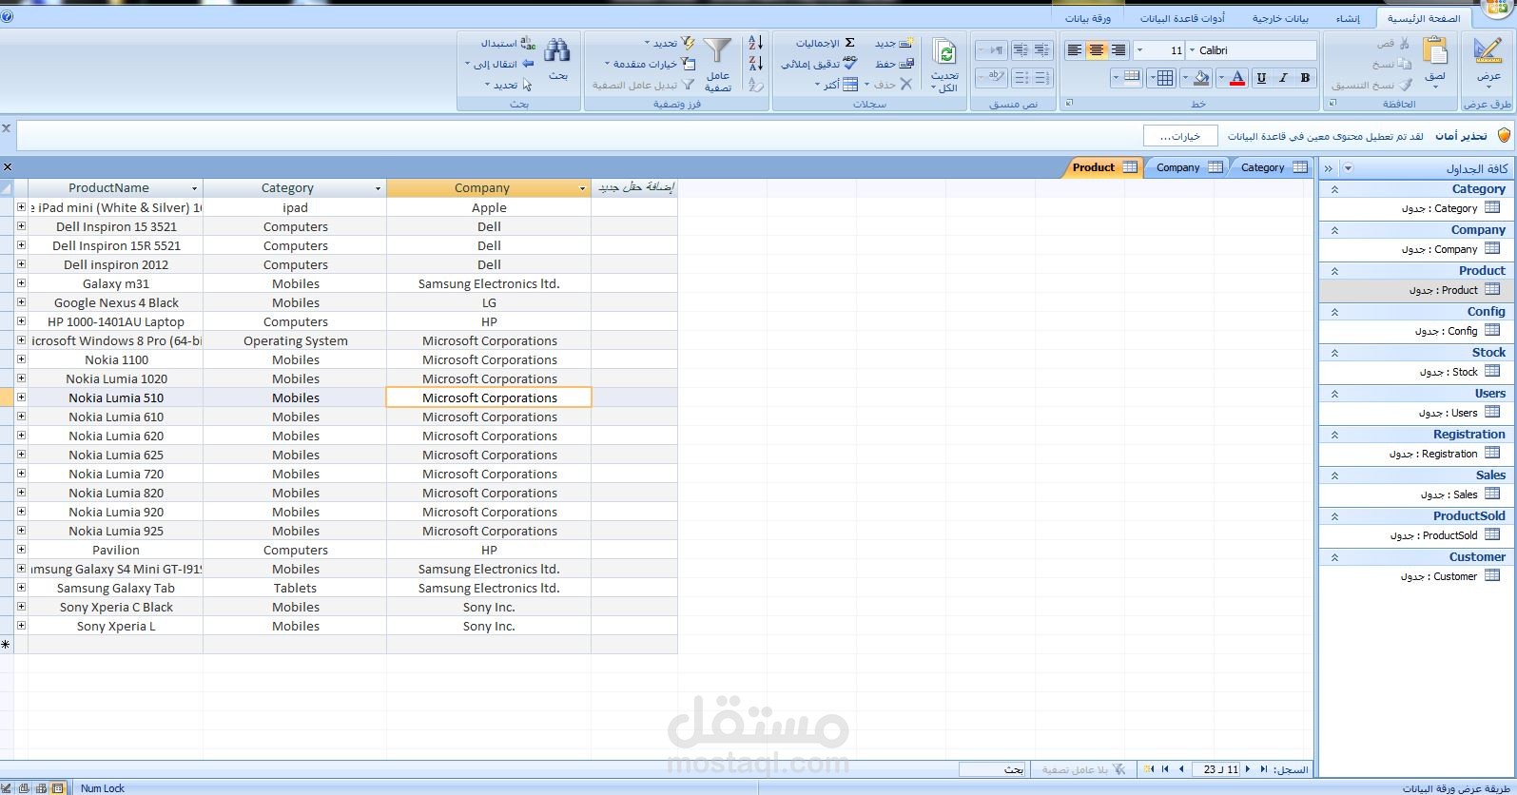Switch to datasheet view icon in status bar
The height and width of the screenshot is (795, 1517).
(58, 788)
